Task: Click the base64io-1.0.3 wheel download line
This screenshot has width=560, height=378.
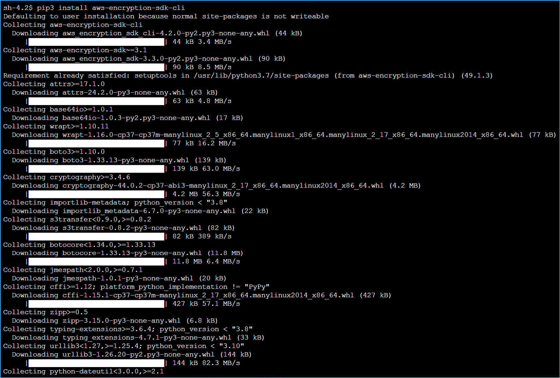Action: coord(128,118)
